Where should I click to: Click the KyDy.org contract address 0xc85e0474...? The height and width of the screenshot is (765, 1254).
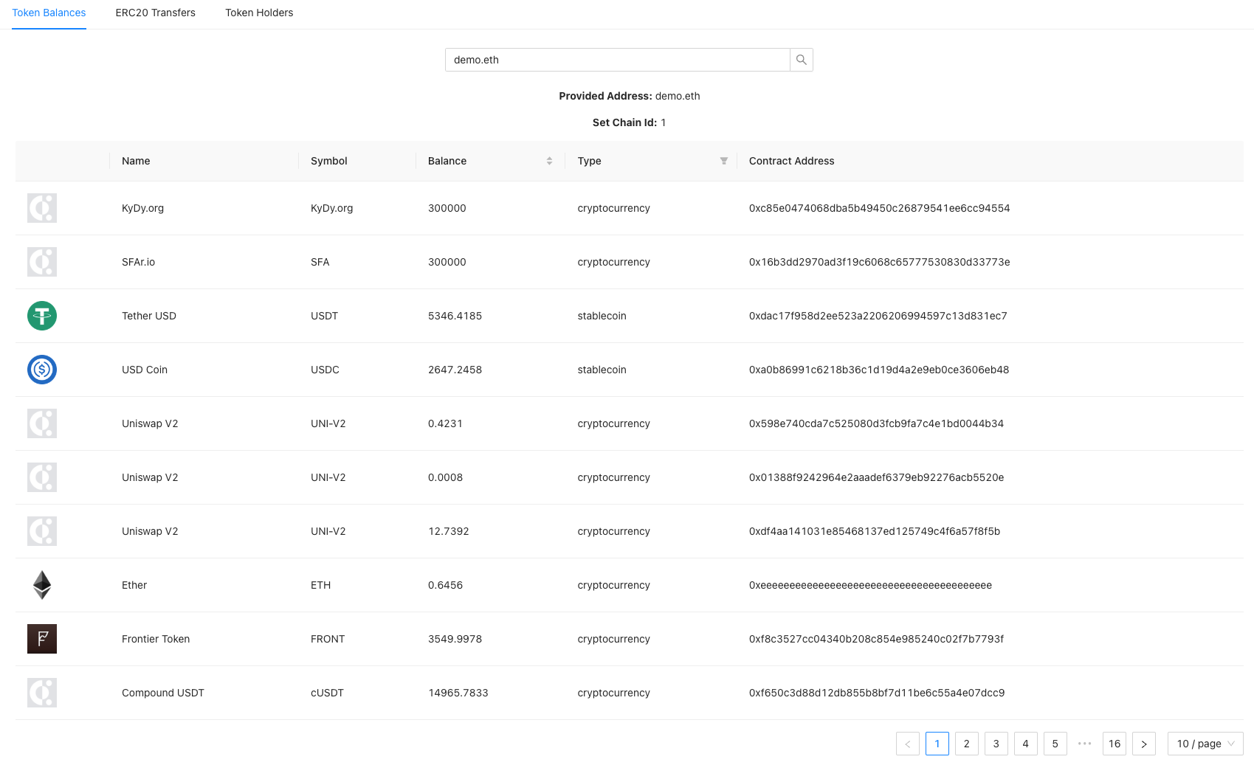tap(880, 208)
